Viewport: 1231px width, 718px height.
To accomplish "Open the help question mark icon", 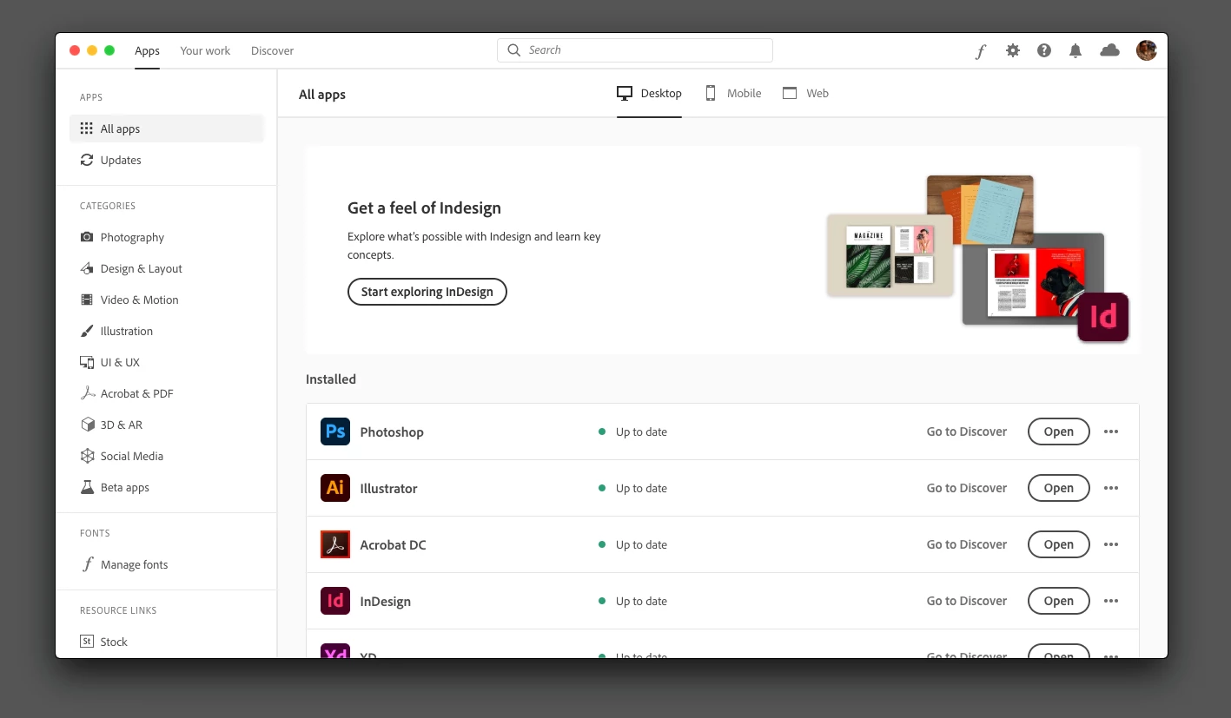I will (x=1044, y=50).
